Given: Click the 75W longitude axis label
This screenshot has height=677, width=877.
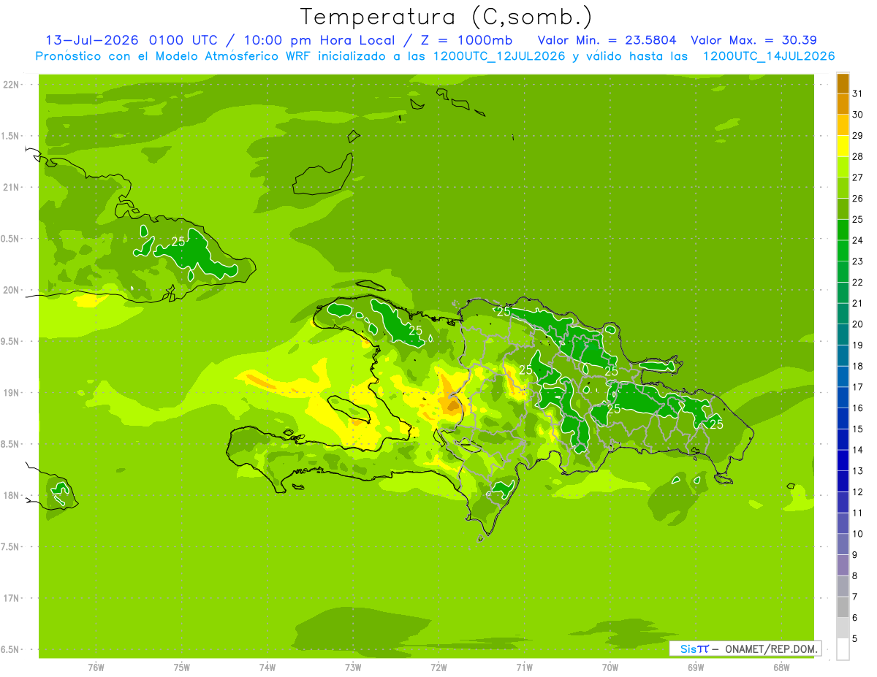Looking at the screenshot, I should pos(182,668).
